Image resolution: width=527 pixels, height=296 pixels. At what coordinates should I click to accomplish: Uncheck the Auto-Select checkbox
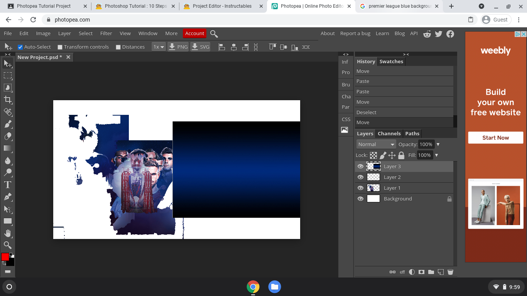pyautogui.click(x=20, y=47)
